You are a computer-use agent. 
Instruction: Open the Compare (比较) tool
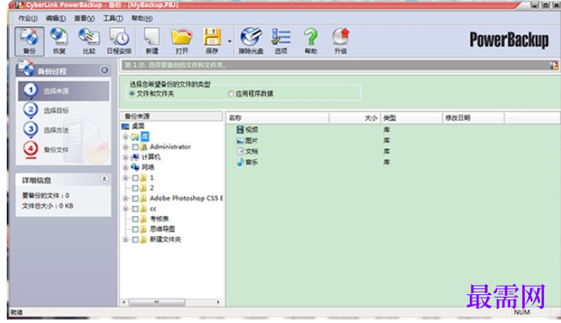click(x=89, y=40)
